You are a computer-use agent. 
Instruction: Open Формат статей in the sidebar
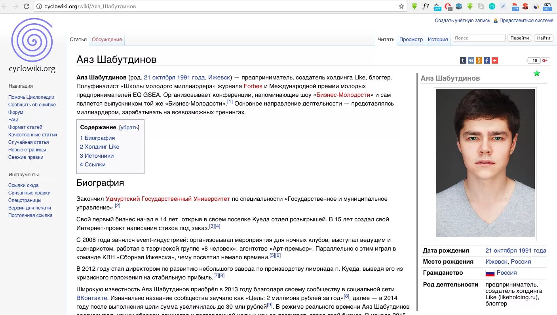[25, 127]
